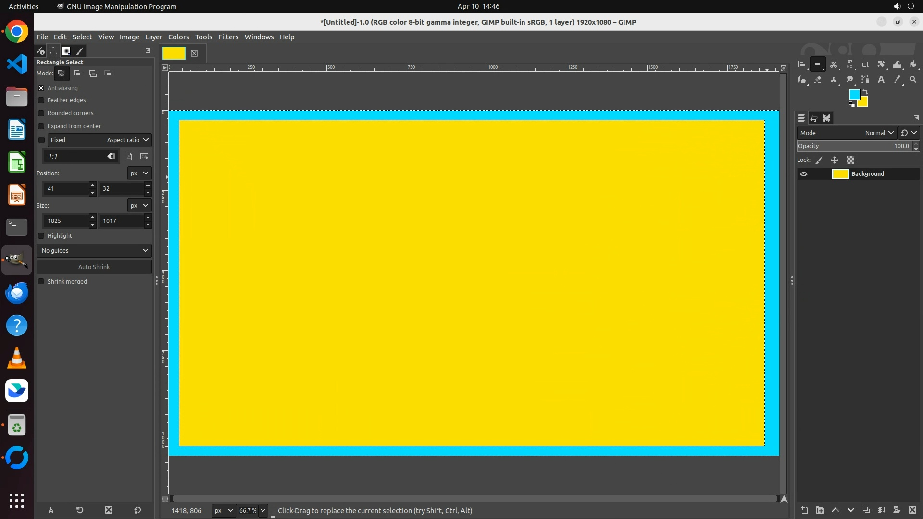Select the Crop tool

865,64
